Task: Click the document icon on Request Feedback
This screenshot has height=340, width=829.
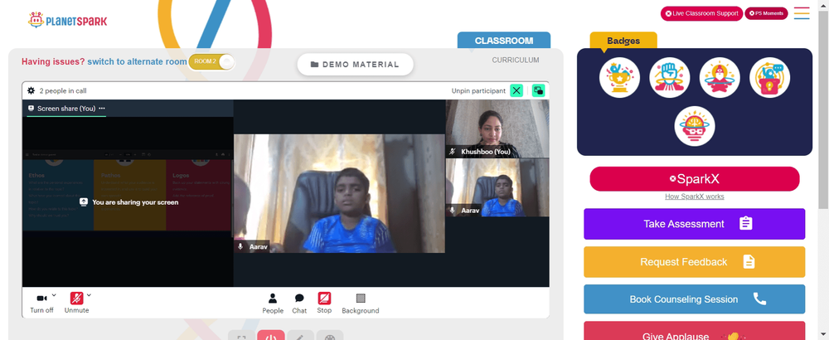Action: point(749,262)
